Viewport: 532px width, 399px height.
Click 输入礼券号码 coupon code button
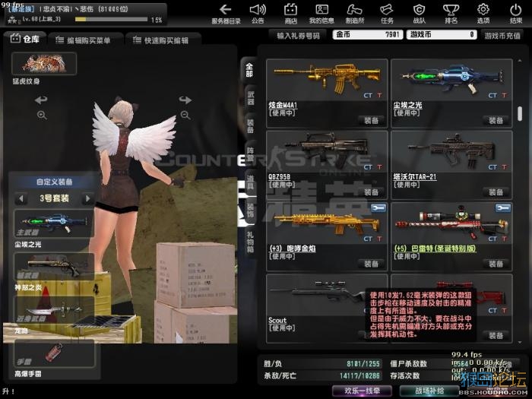click(298, 35)
